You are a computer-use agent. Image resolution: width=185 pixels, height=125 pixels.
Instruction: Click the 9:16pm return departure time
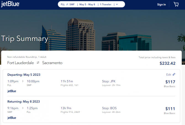(x=13, y=108)
